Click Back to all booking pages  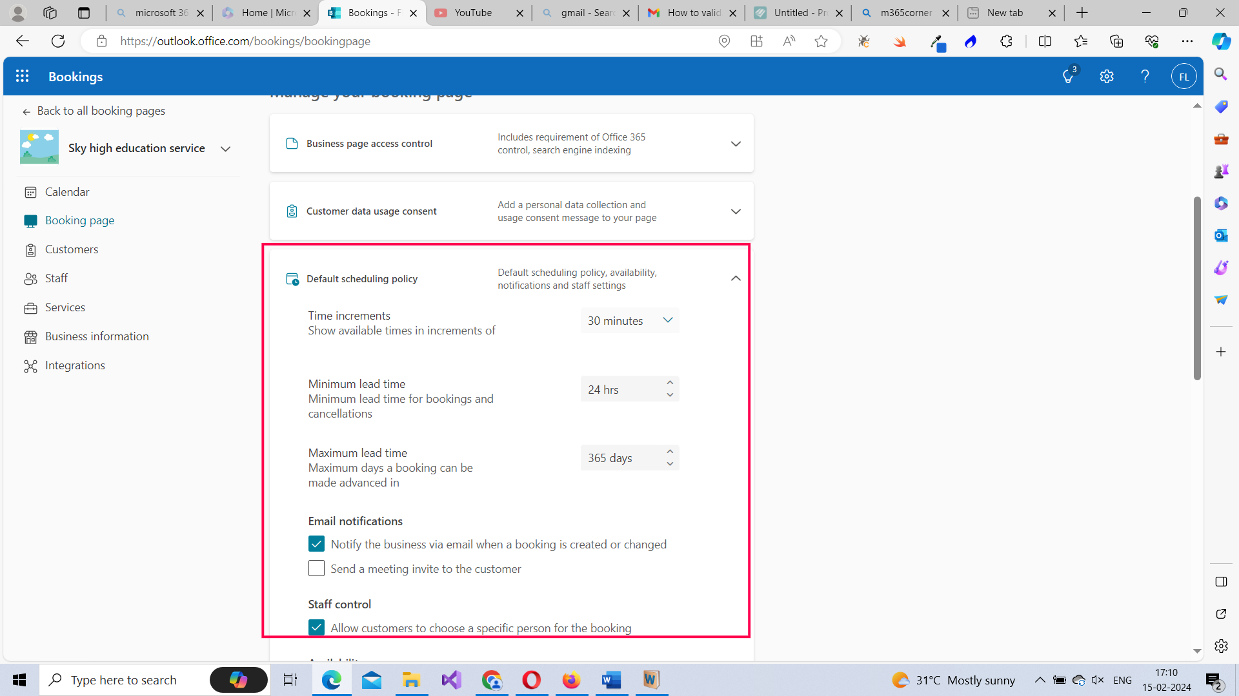101,111
